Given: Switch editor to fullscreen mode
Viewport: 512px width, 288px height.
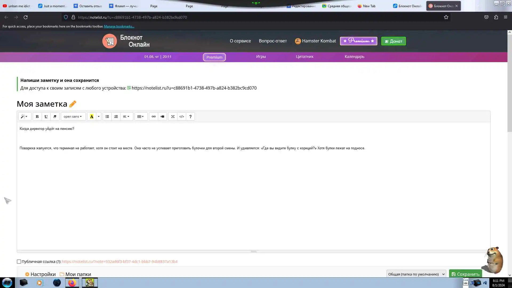Looking at the screenshot, I should coord(173,117).
